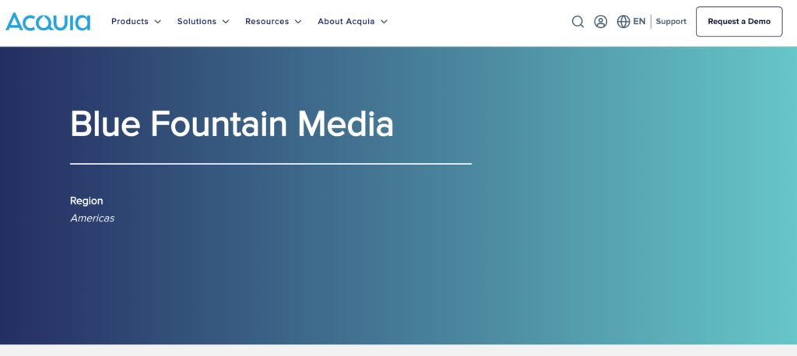Click the EN language selector text
The image size is (797, 356).
(x=639, y=22)
